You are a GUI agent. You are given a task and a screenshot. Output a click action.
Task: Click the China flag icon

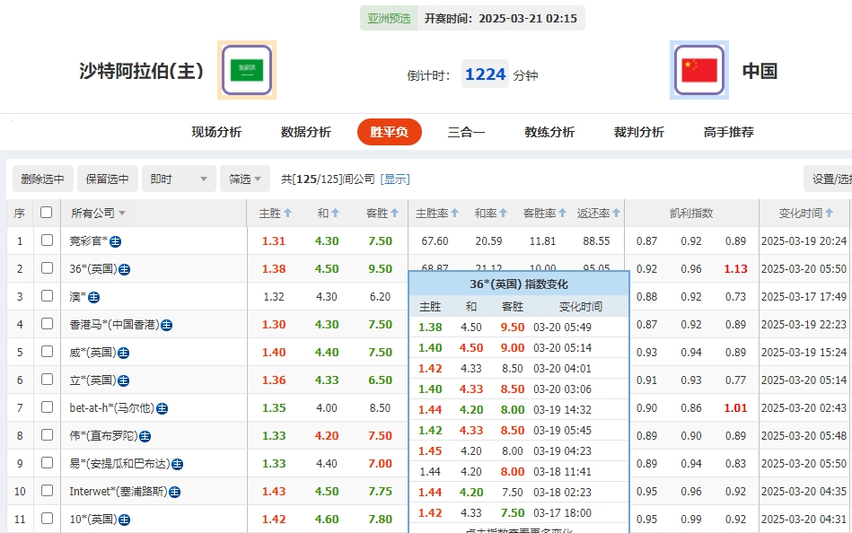pos(698,69)
